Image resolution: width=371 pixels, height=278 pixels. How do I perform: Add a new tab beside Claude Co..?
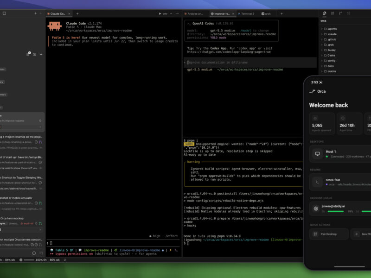(x=77, y=14)
